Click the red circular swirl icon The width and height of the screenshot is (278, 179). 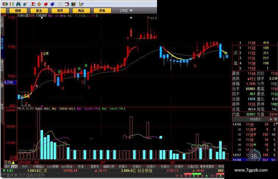46,4
